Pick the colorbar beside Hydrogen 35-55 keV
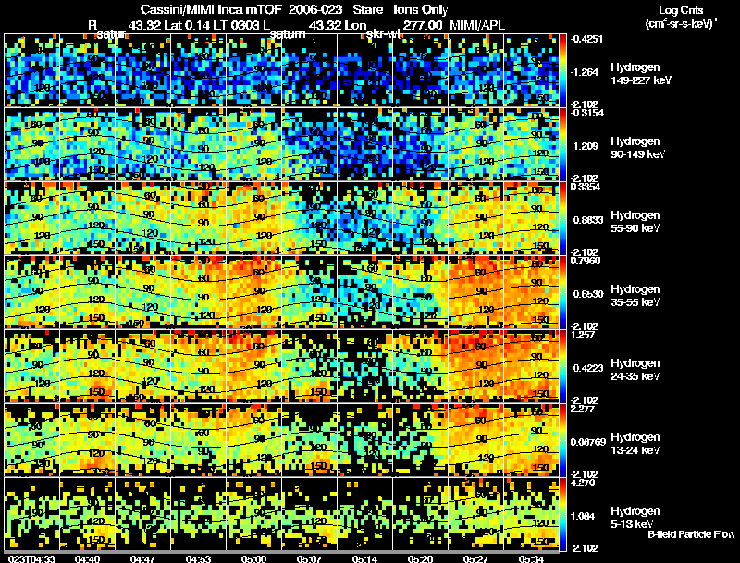Screen dimensions: 740x563 click(x=562, y=292)
